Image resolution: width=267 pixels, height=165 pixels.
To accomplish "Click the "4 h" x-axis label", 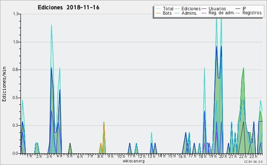I will pyautogui.click(x=59, y=156).
